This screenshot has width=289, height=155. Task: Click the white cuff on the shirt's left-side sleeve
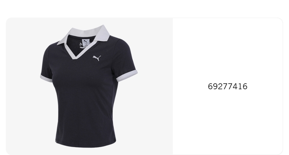(x=46, y=78)
